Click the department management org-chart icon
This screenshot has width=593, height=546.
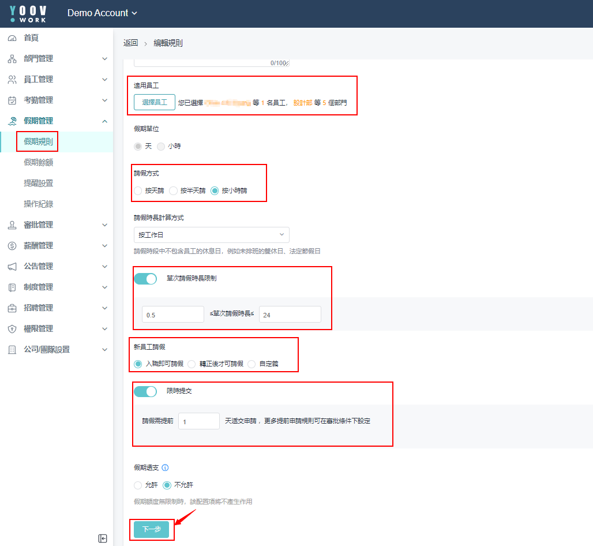pyautogui.click(x=12, y=59)
